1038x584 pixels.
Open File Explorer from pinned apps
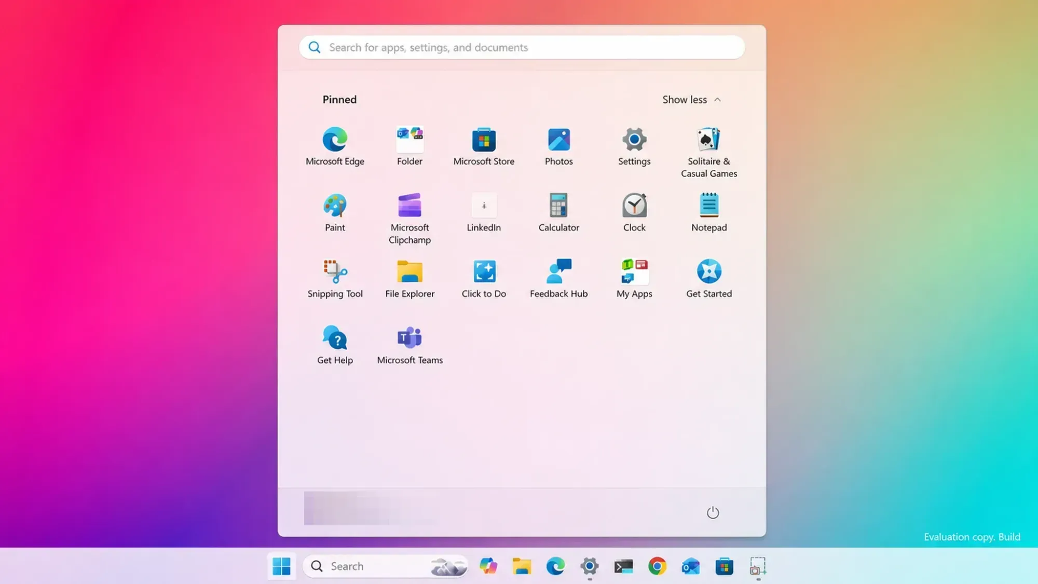[x=409, y=279]
